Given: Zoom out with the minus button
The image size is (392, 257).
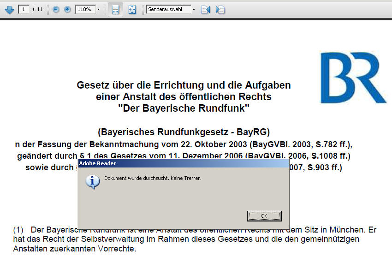Looking at the screenshot, I should coord(56,10).
